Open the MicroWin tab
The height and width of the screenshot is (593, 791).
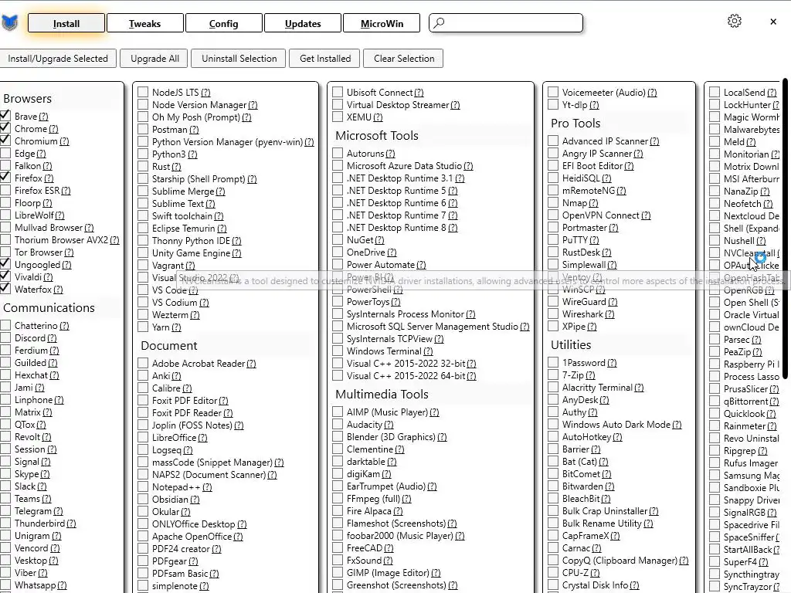pyautogui.click(x=382, y=23)
